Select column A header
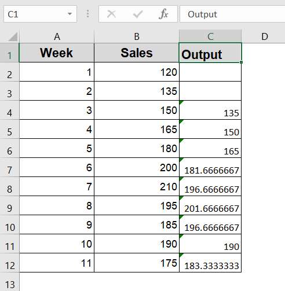The image size is (285, 291). (x=57, y=36)
